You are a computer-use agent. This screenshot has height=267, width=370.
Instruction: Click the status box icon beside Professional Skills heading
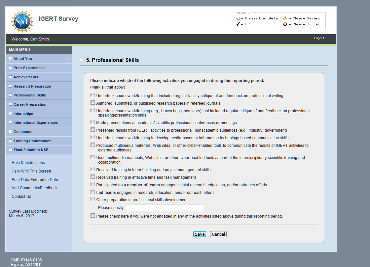82,61
